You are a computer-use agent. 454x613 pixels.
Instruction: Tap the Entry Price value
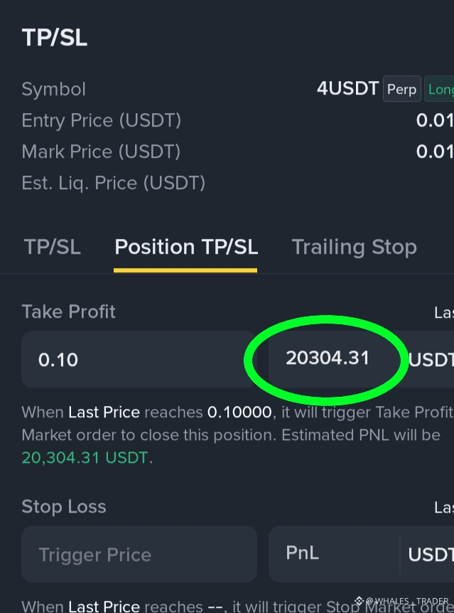point(435,120)
